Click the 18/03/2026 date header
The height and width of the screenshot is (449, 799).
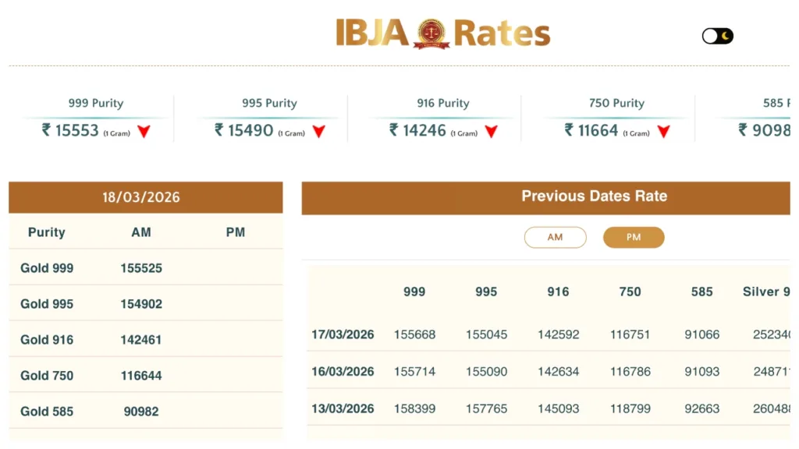(x=145, y=197)
